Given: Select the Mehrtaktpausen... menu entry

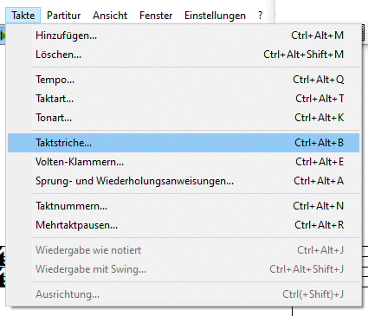Looking at the screenshot, I should tap(184, 225).
